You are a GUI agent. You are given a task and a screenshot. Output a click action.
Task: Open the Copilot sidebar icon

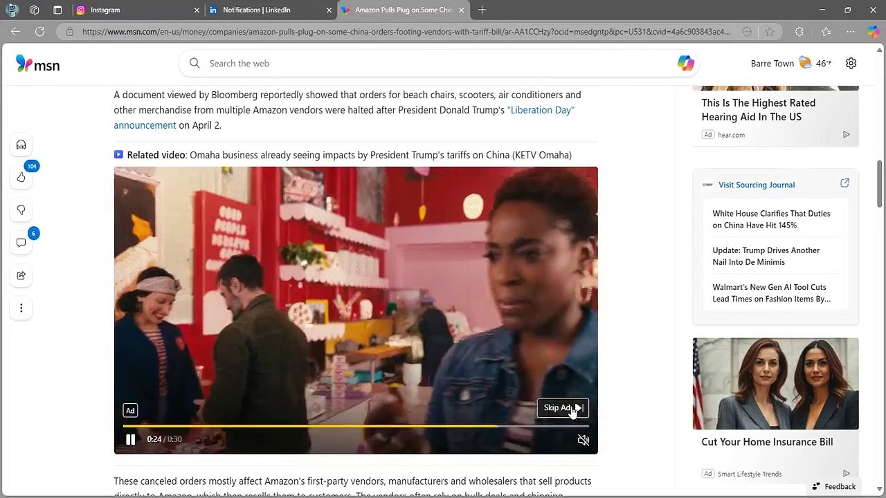pos(874,32)
